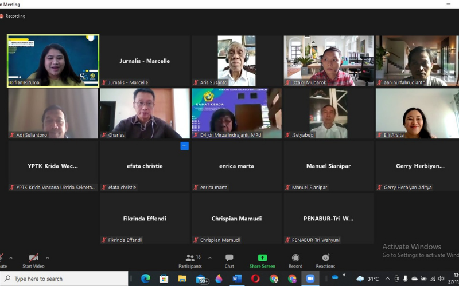
Task: Select Charles video tile
Action: point(145,113)
